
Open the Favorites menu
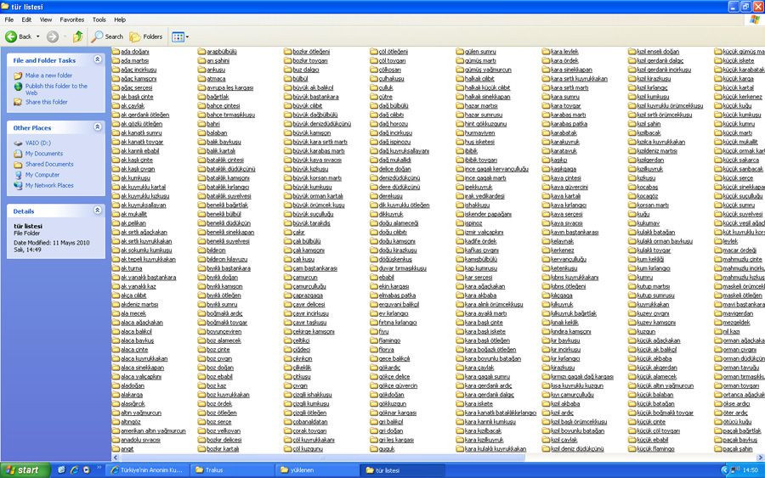click(x=71, y=19)
